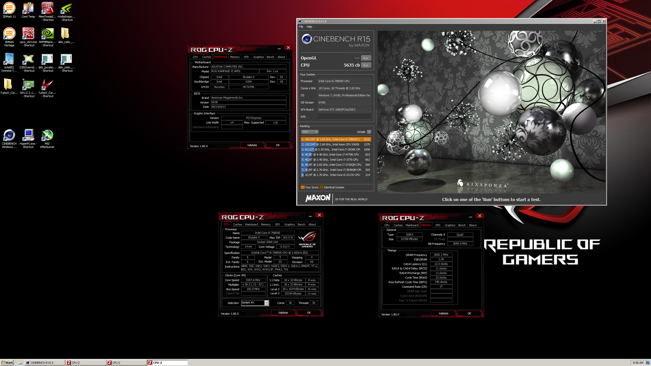Screen dimensions: 651x366
Task: Open the 3DMark 11 desktop icon
Action: pyautogui.click(x=9, y=10)
